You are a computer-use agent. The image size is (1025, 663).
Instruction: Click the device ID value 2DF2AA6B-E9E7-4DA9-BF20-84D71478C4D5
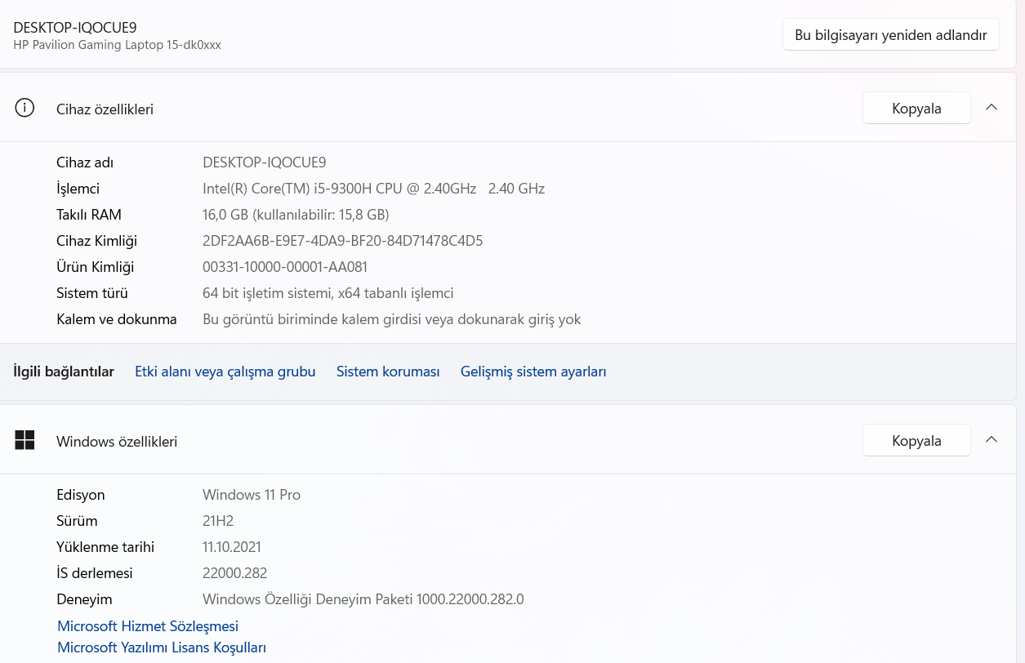(343, 241)
